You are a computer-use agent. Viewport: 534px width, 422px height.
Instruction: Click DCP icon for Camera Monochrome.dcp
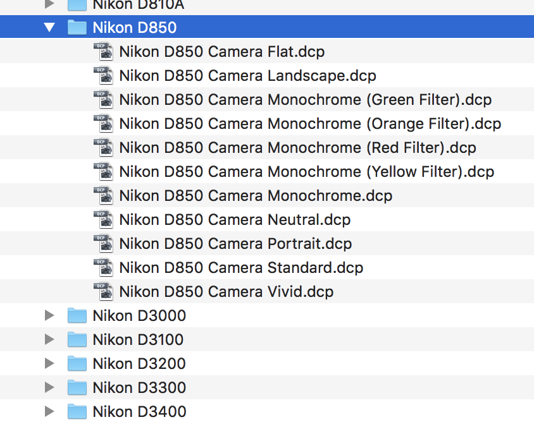(104, 196)
